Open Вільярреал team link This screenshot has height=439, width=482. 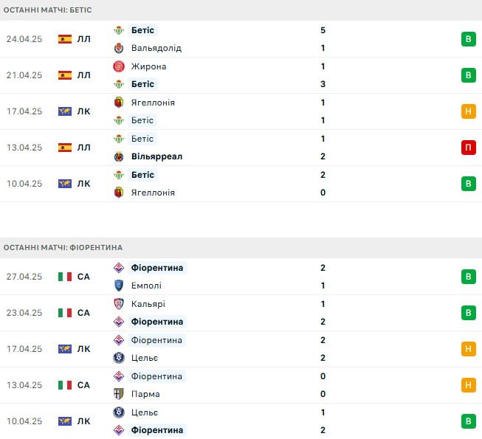(x=156, y=156)
